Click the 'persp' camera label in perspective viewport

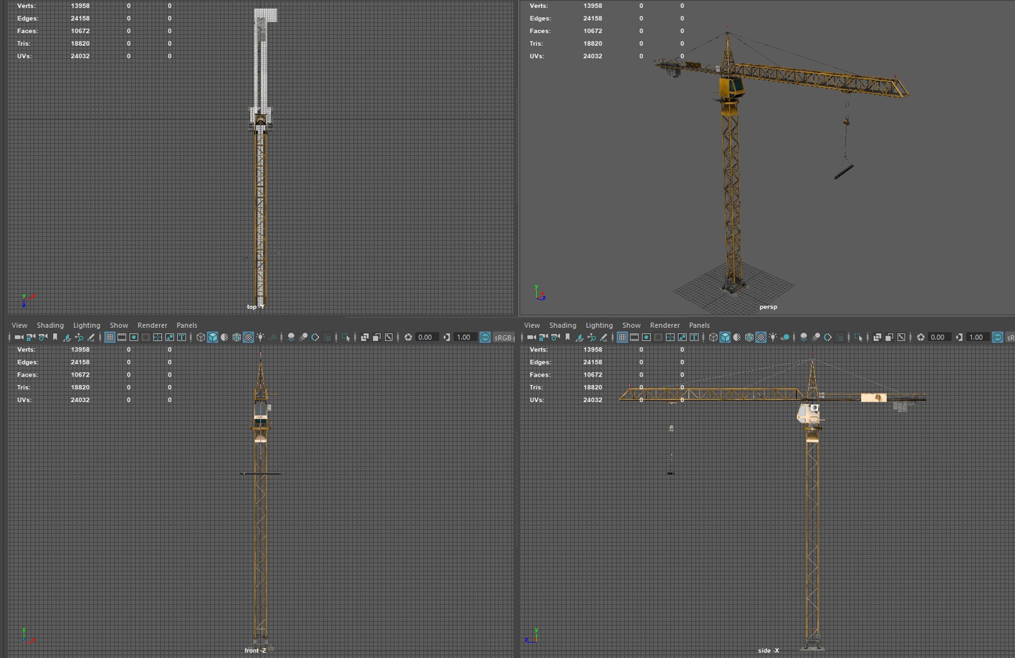coord(768,307)
